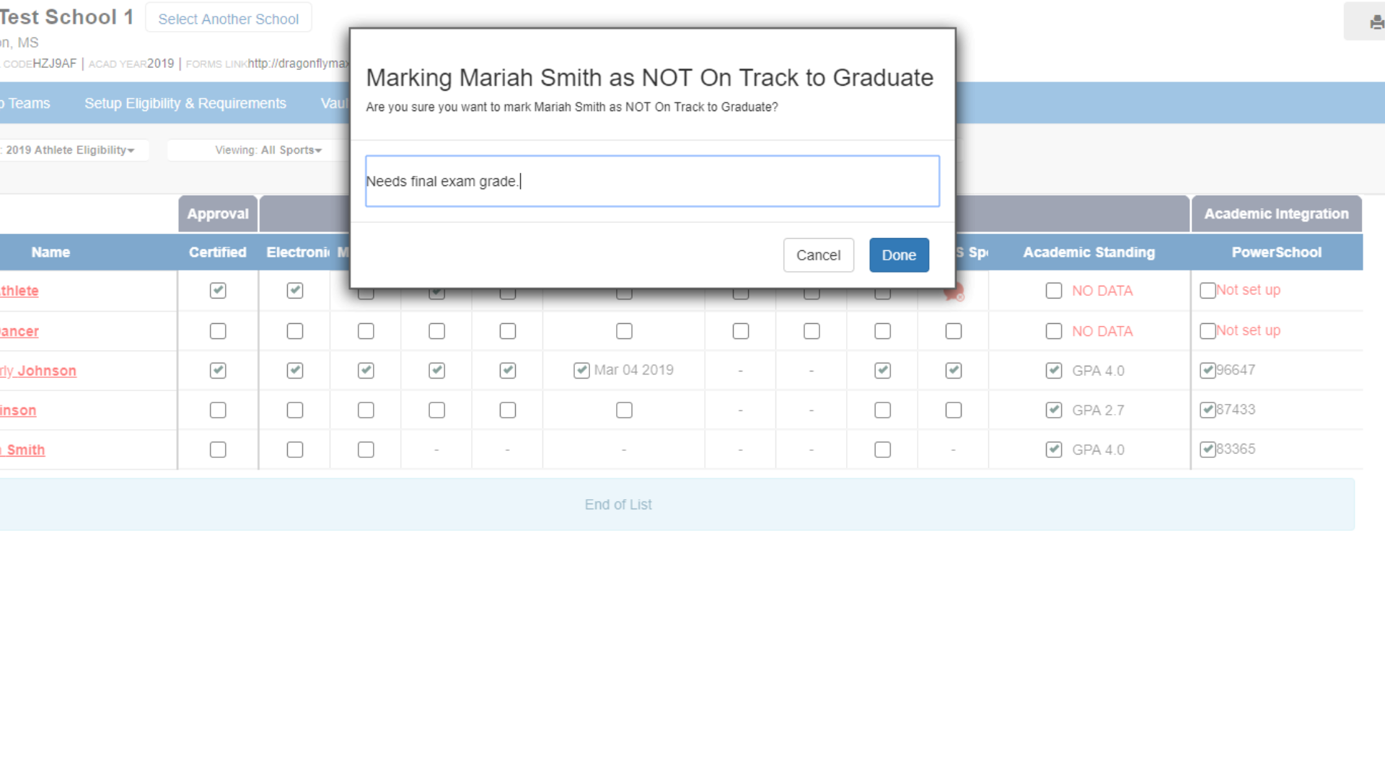Go to the Teams menu item

coord(29,103)
